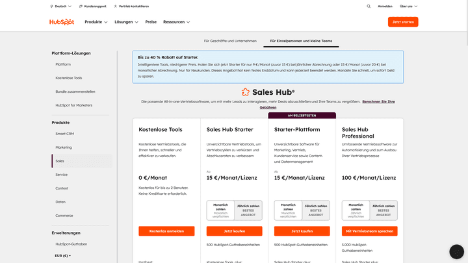Select Jährlich zahlen for Sales Hub Professional
The height and width of the screenshot is (263, 468).
point(383,210)
